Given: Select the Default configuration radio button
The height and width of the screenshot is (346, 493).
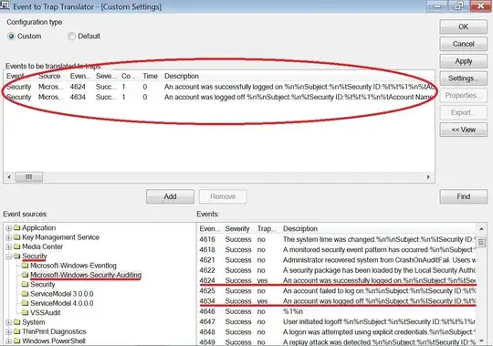Looking at the screenshot, I should (72, 37).
